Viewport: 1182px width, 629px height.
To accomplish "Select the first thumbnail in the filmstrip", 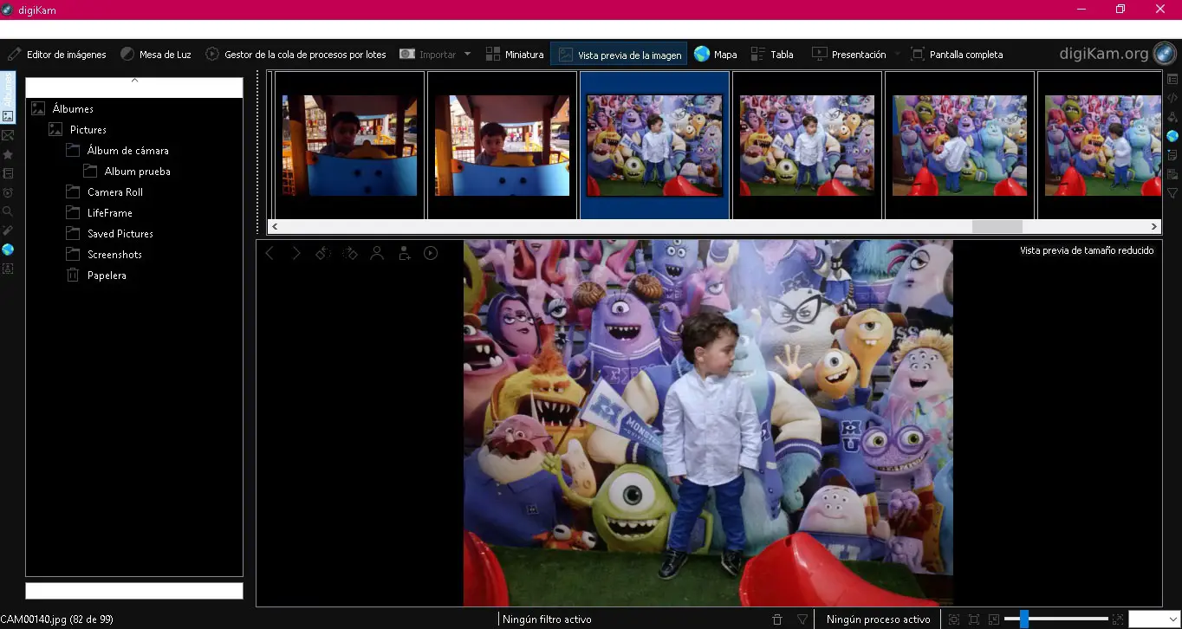I will [x=349, y=145].
